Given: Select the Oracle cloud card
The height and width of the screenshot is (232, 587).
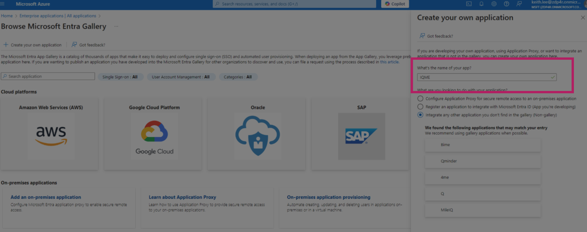Looking at the screenshot, I should coord(257,134).
